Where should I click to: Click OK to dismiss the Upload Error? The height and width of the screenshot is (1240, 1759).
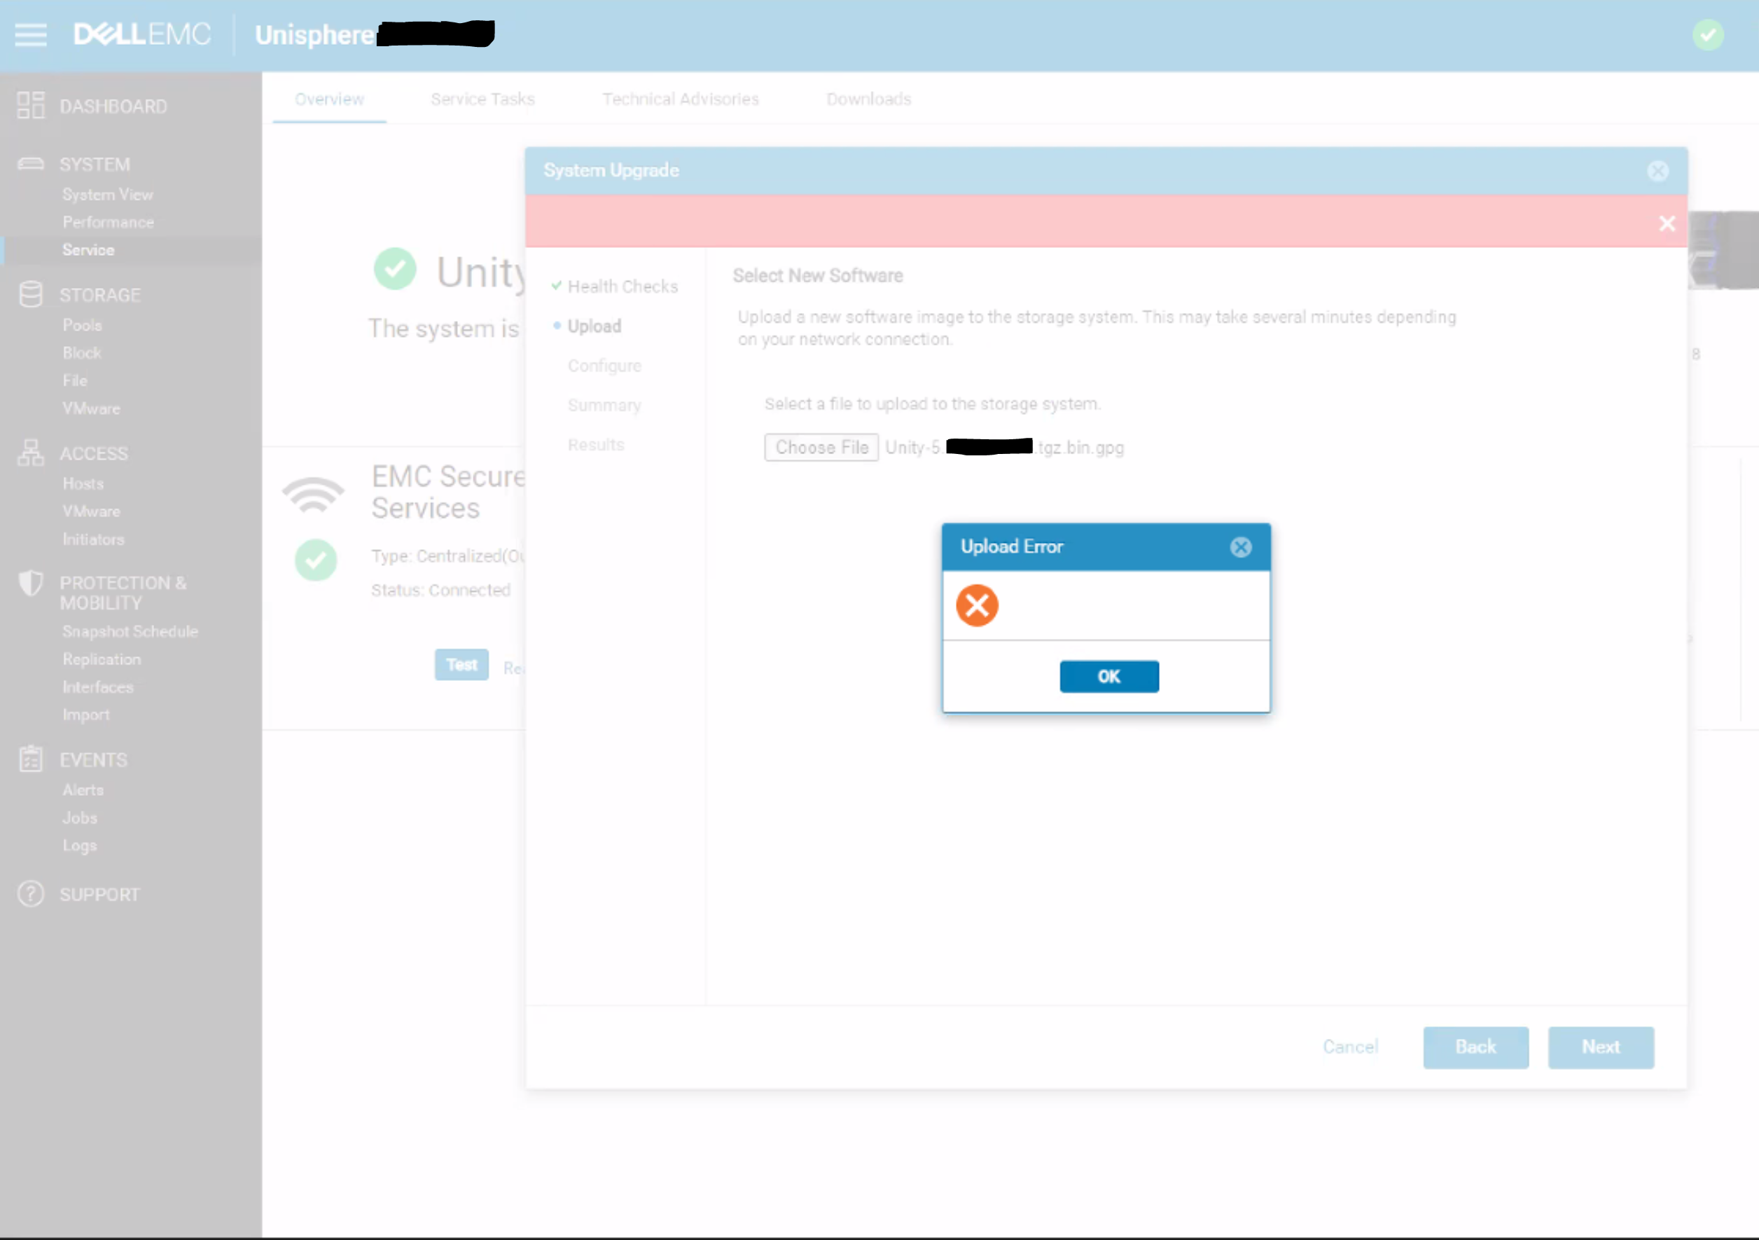1108,677
